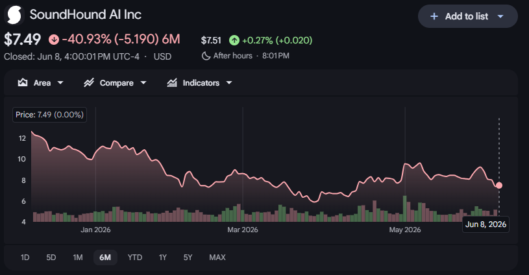Click the Jan 2026 axis label
The height and width of the screenshot is (275, 529).
click(95, 230)
